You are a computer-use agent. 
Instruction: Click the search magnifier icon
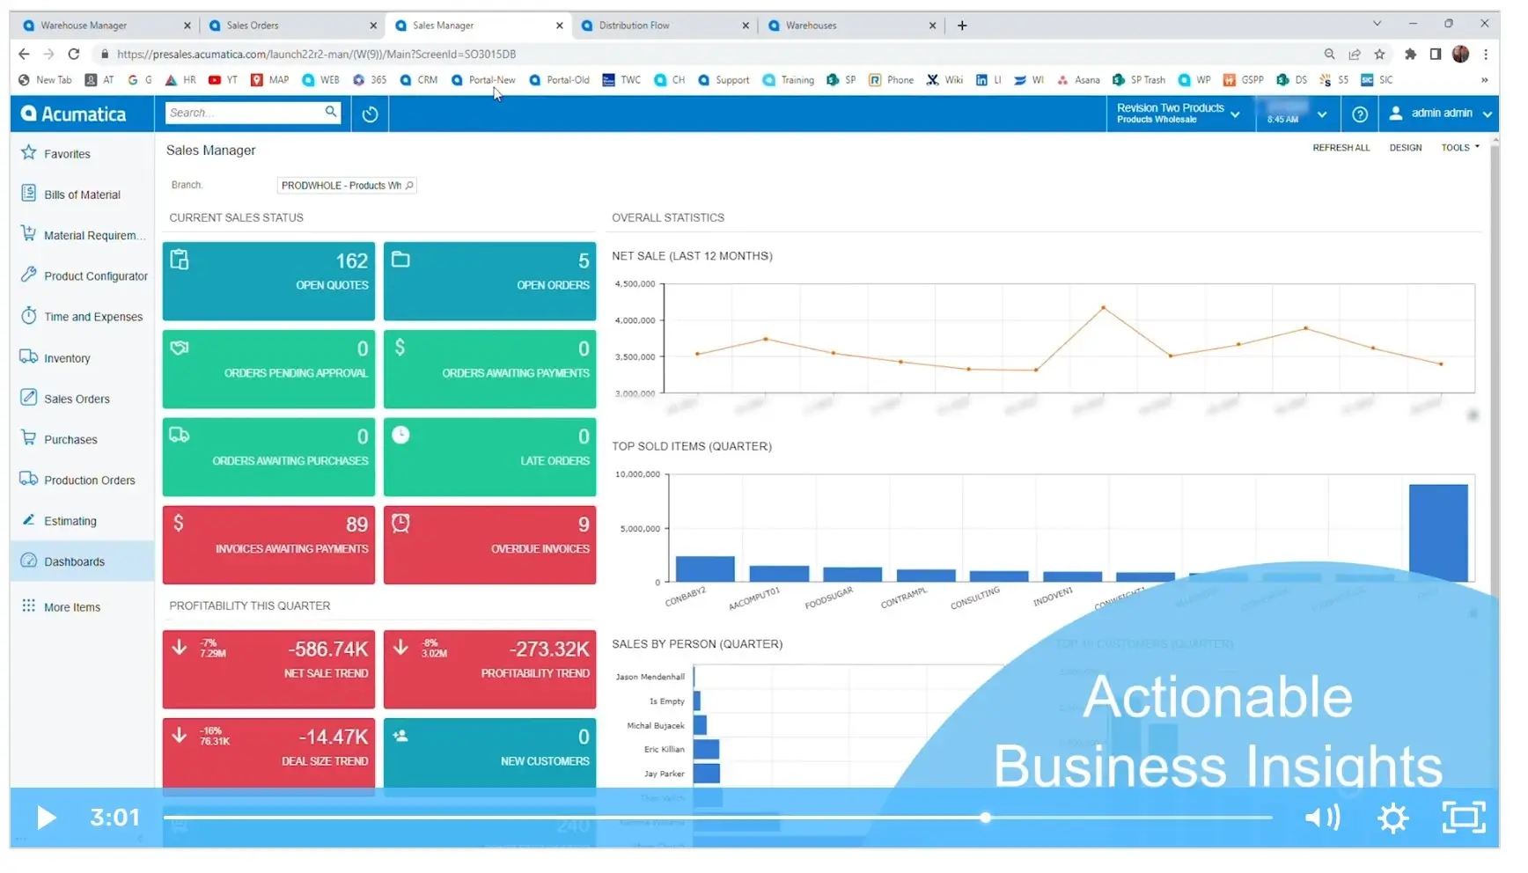click(x=331, y=112)
